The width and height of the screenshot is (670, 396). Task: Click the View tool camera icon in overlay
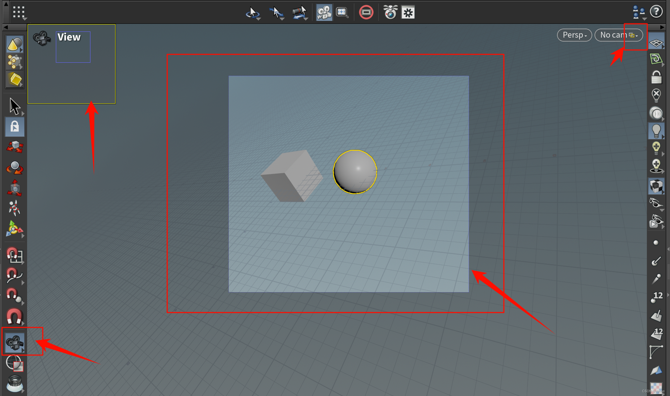42,38
